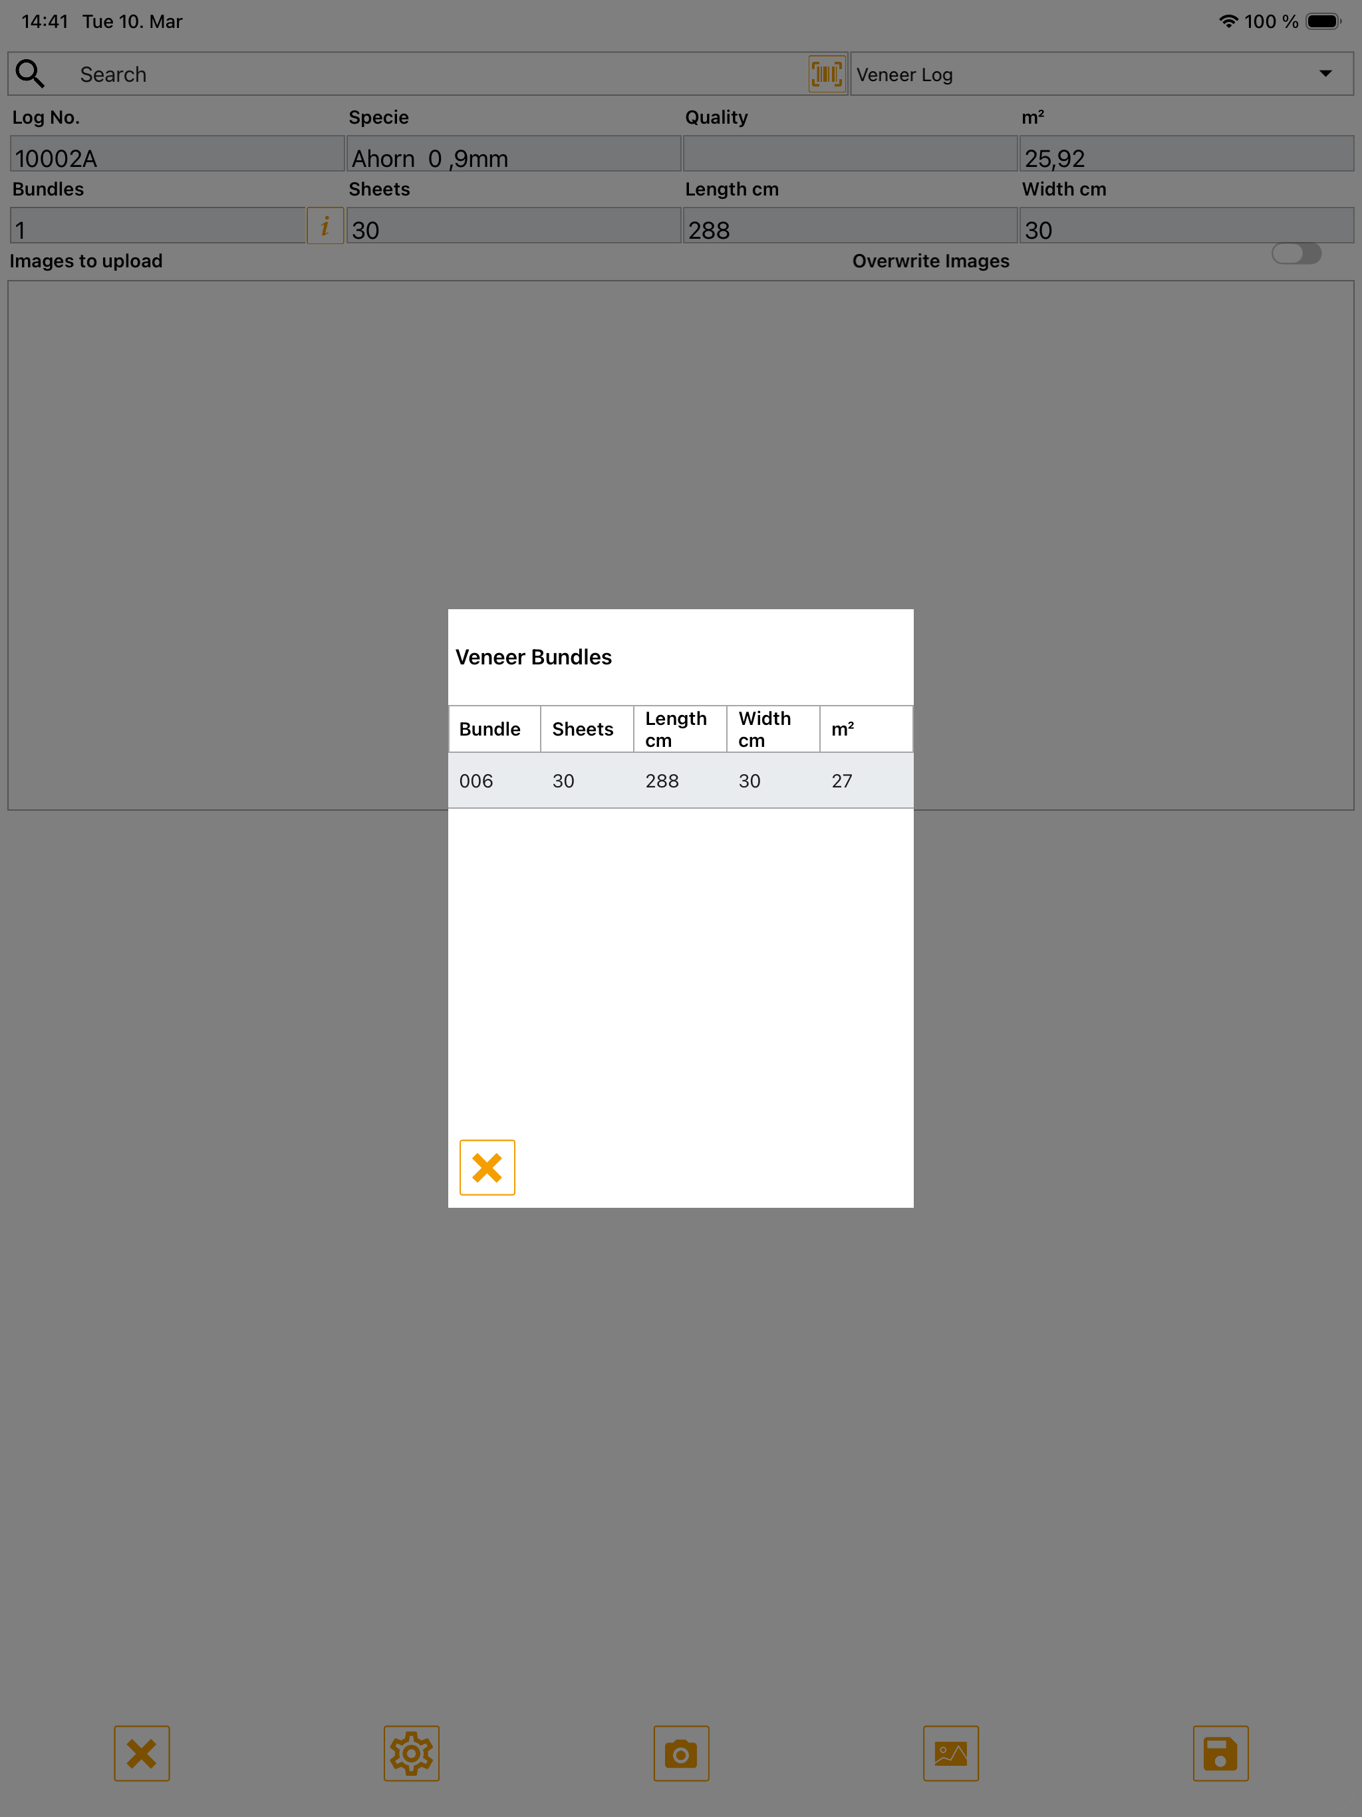The height and width of the screenshot is (1817, 1362).
Task: Tap the Wi-Fi status icon
Action: click(x=1228, y=21)
